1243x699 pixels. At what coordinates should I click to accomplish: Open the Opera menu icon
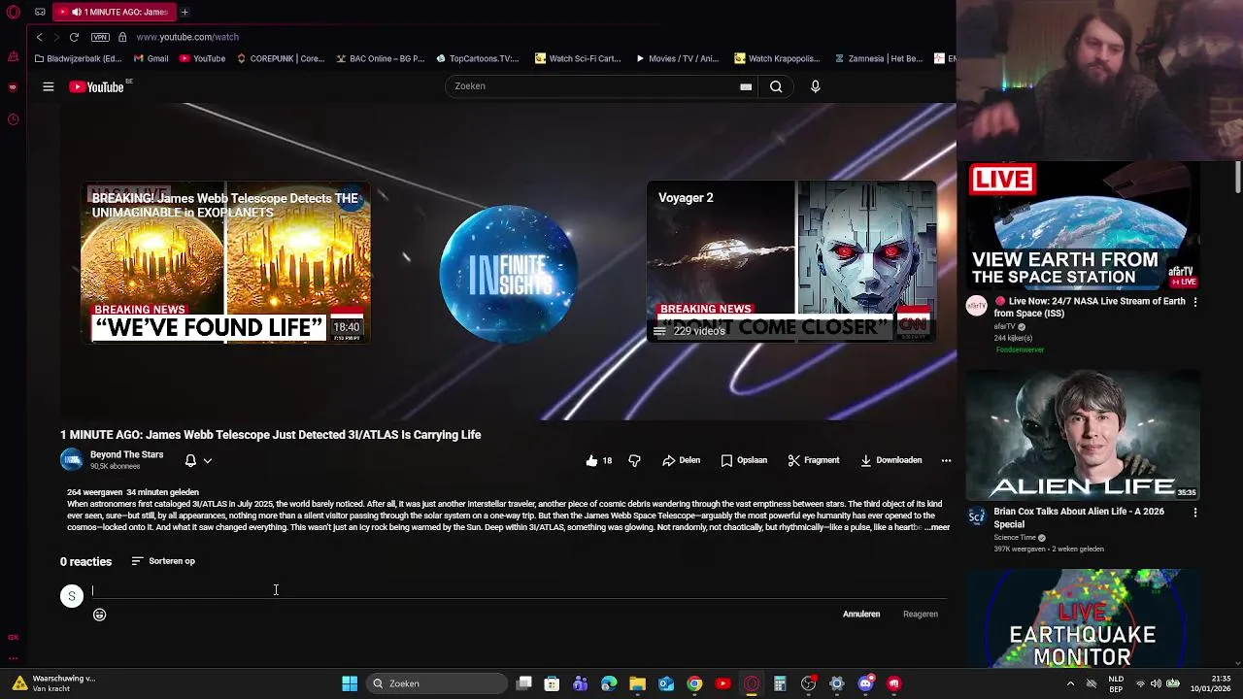click(13, 12)
